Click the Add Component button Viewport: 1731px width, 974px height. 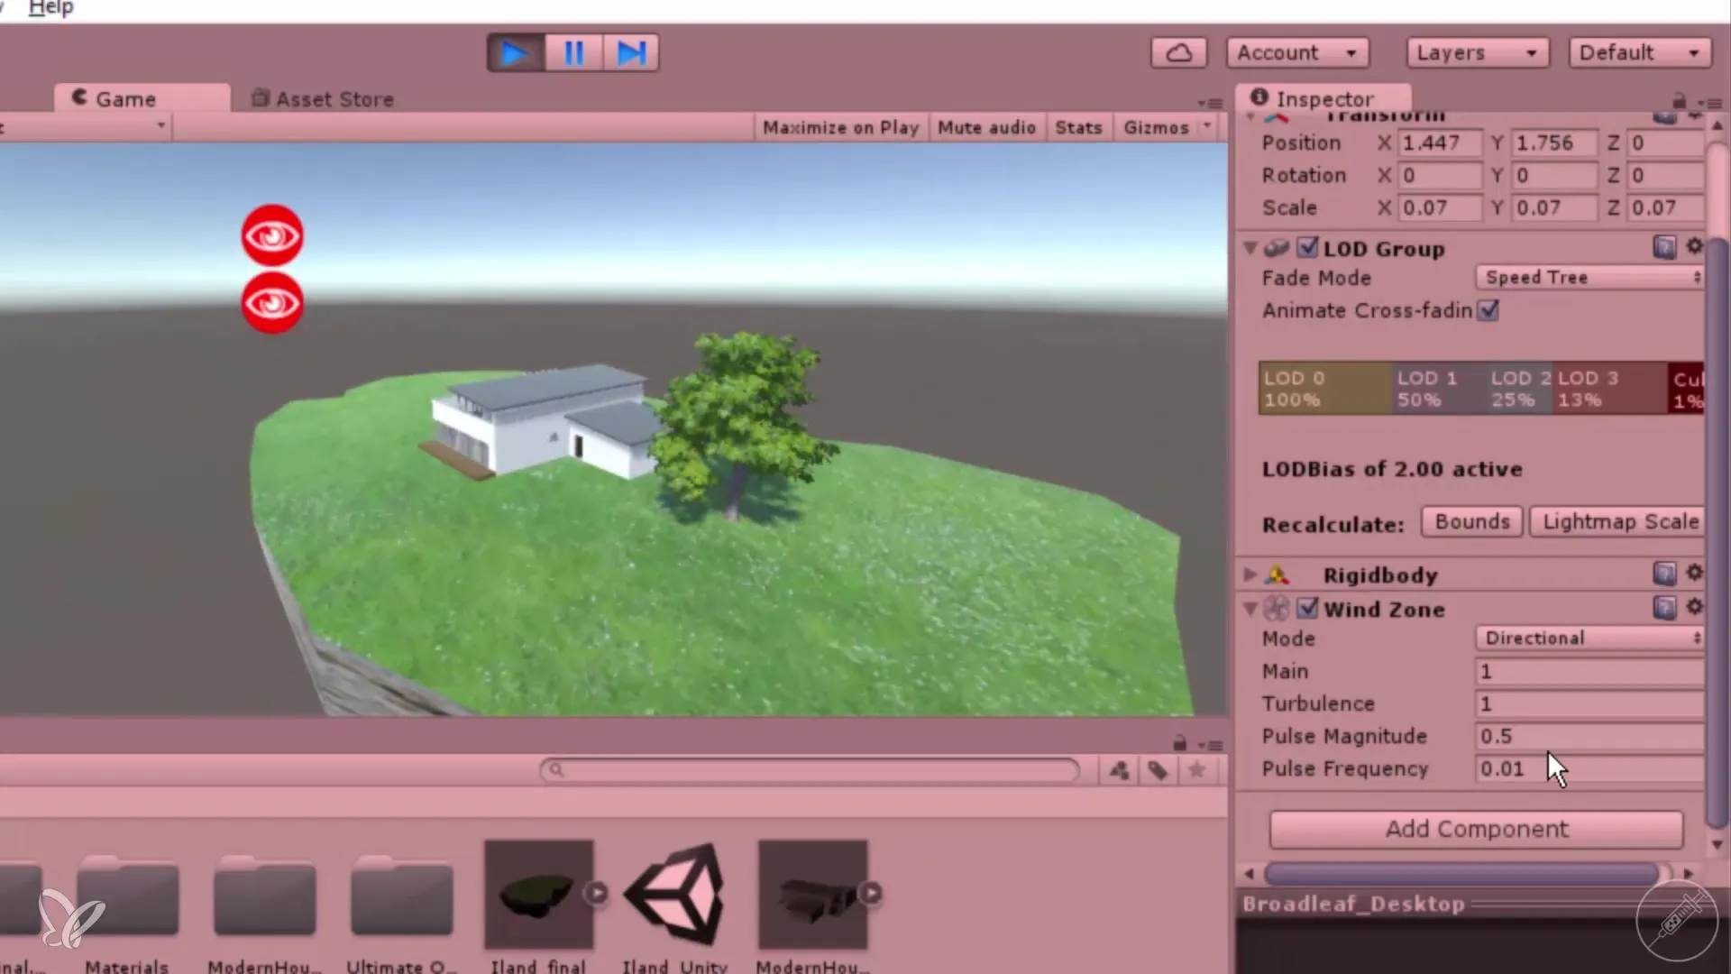(1476, 829)
